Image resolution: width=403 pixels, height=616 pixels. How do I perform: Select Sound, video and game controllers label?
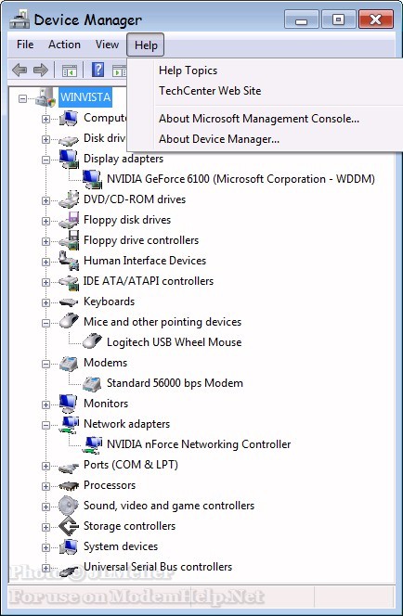[169, 506]
